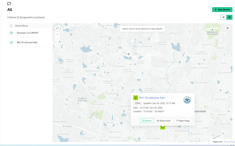Fit map to bounds icon

58,45
